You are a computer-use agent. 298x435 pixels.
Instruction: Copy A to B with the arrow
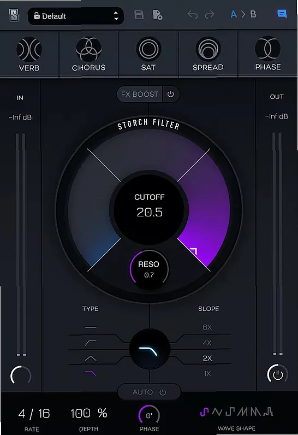[243, 14]
